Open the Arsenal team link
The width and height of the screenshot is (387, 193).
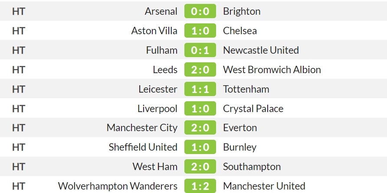pos(161,11)
